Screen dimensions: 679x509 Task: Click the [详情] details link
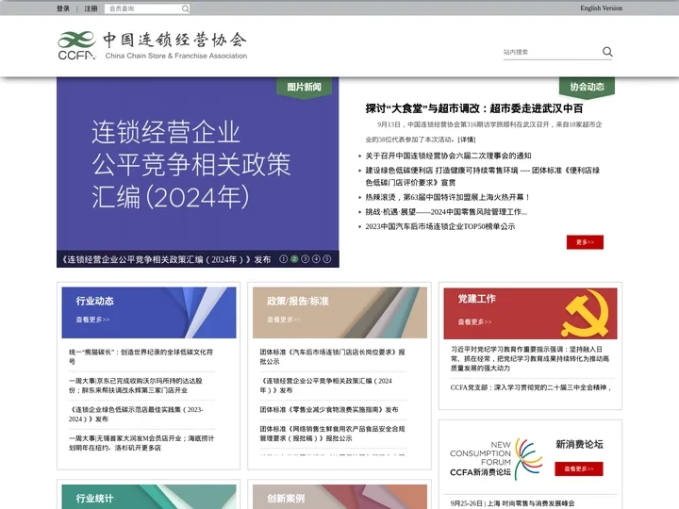coord(467,140)
